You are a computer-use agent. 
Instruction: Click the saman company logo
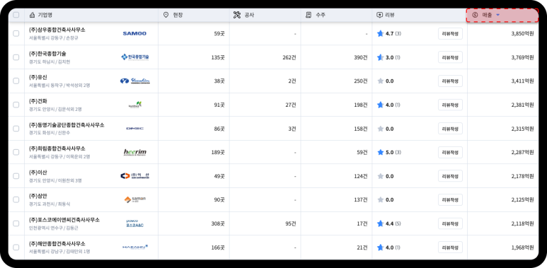coord(135,199)
